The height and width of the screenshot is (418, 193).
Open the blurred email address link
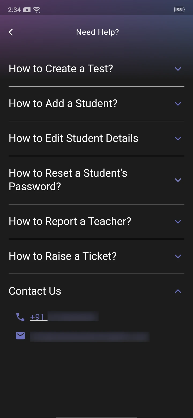(90, 336)
